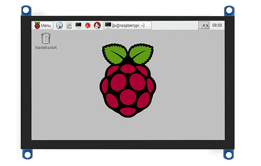Click the empty taskbar area before CPU monitor

point(175,25)
